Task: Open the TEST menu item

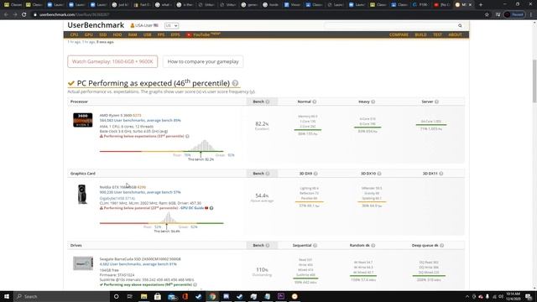Action: coord(438,35)
